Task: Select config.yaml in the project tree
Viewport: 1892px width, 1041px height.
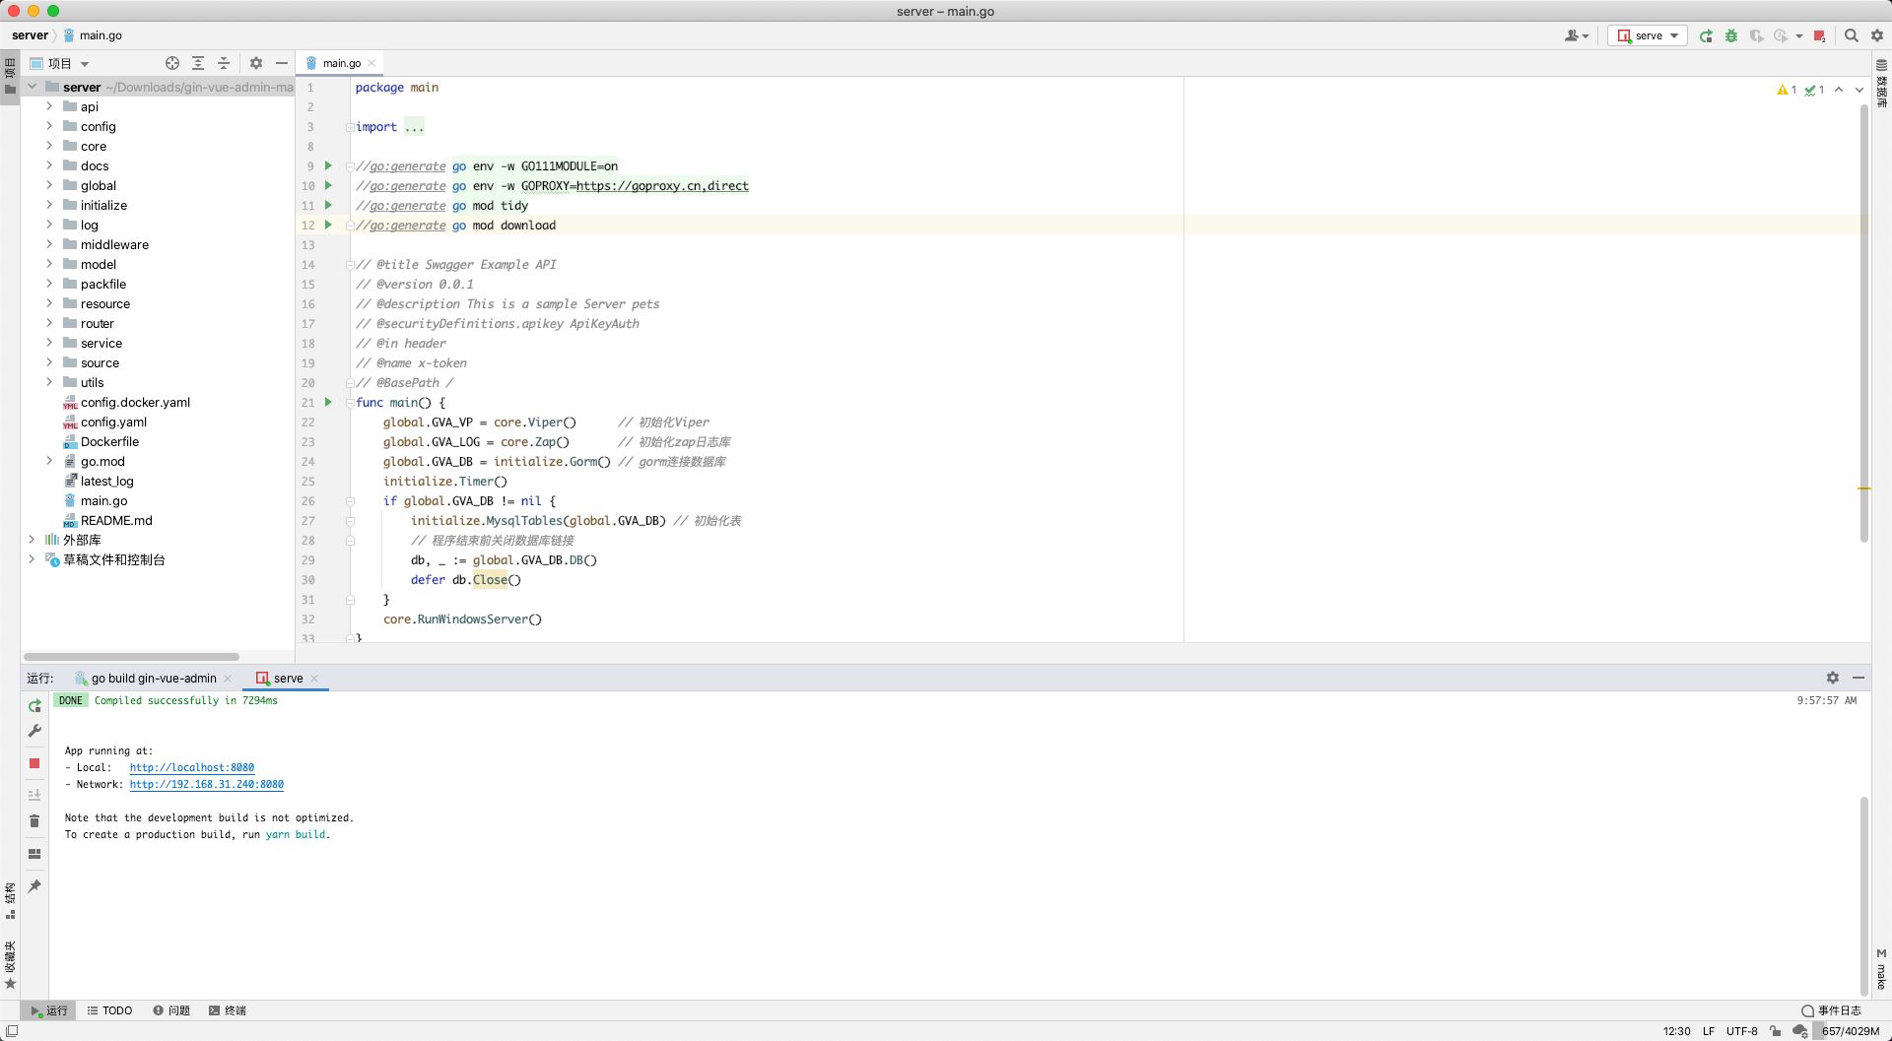Action: pos(113,422)
